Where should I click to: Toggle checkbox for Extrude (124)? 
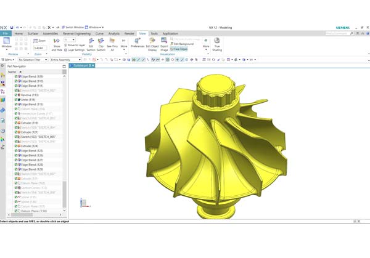(x=16, y=146)
